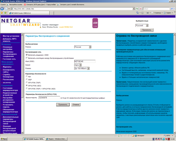
Task: Click the help panel scroll-down arrow
Action: [175, 133]
